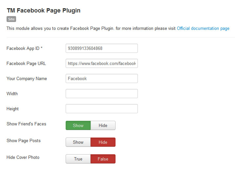
Task: Open the Official documentation page link
Action: (203, 28)
